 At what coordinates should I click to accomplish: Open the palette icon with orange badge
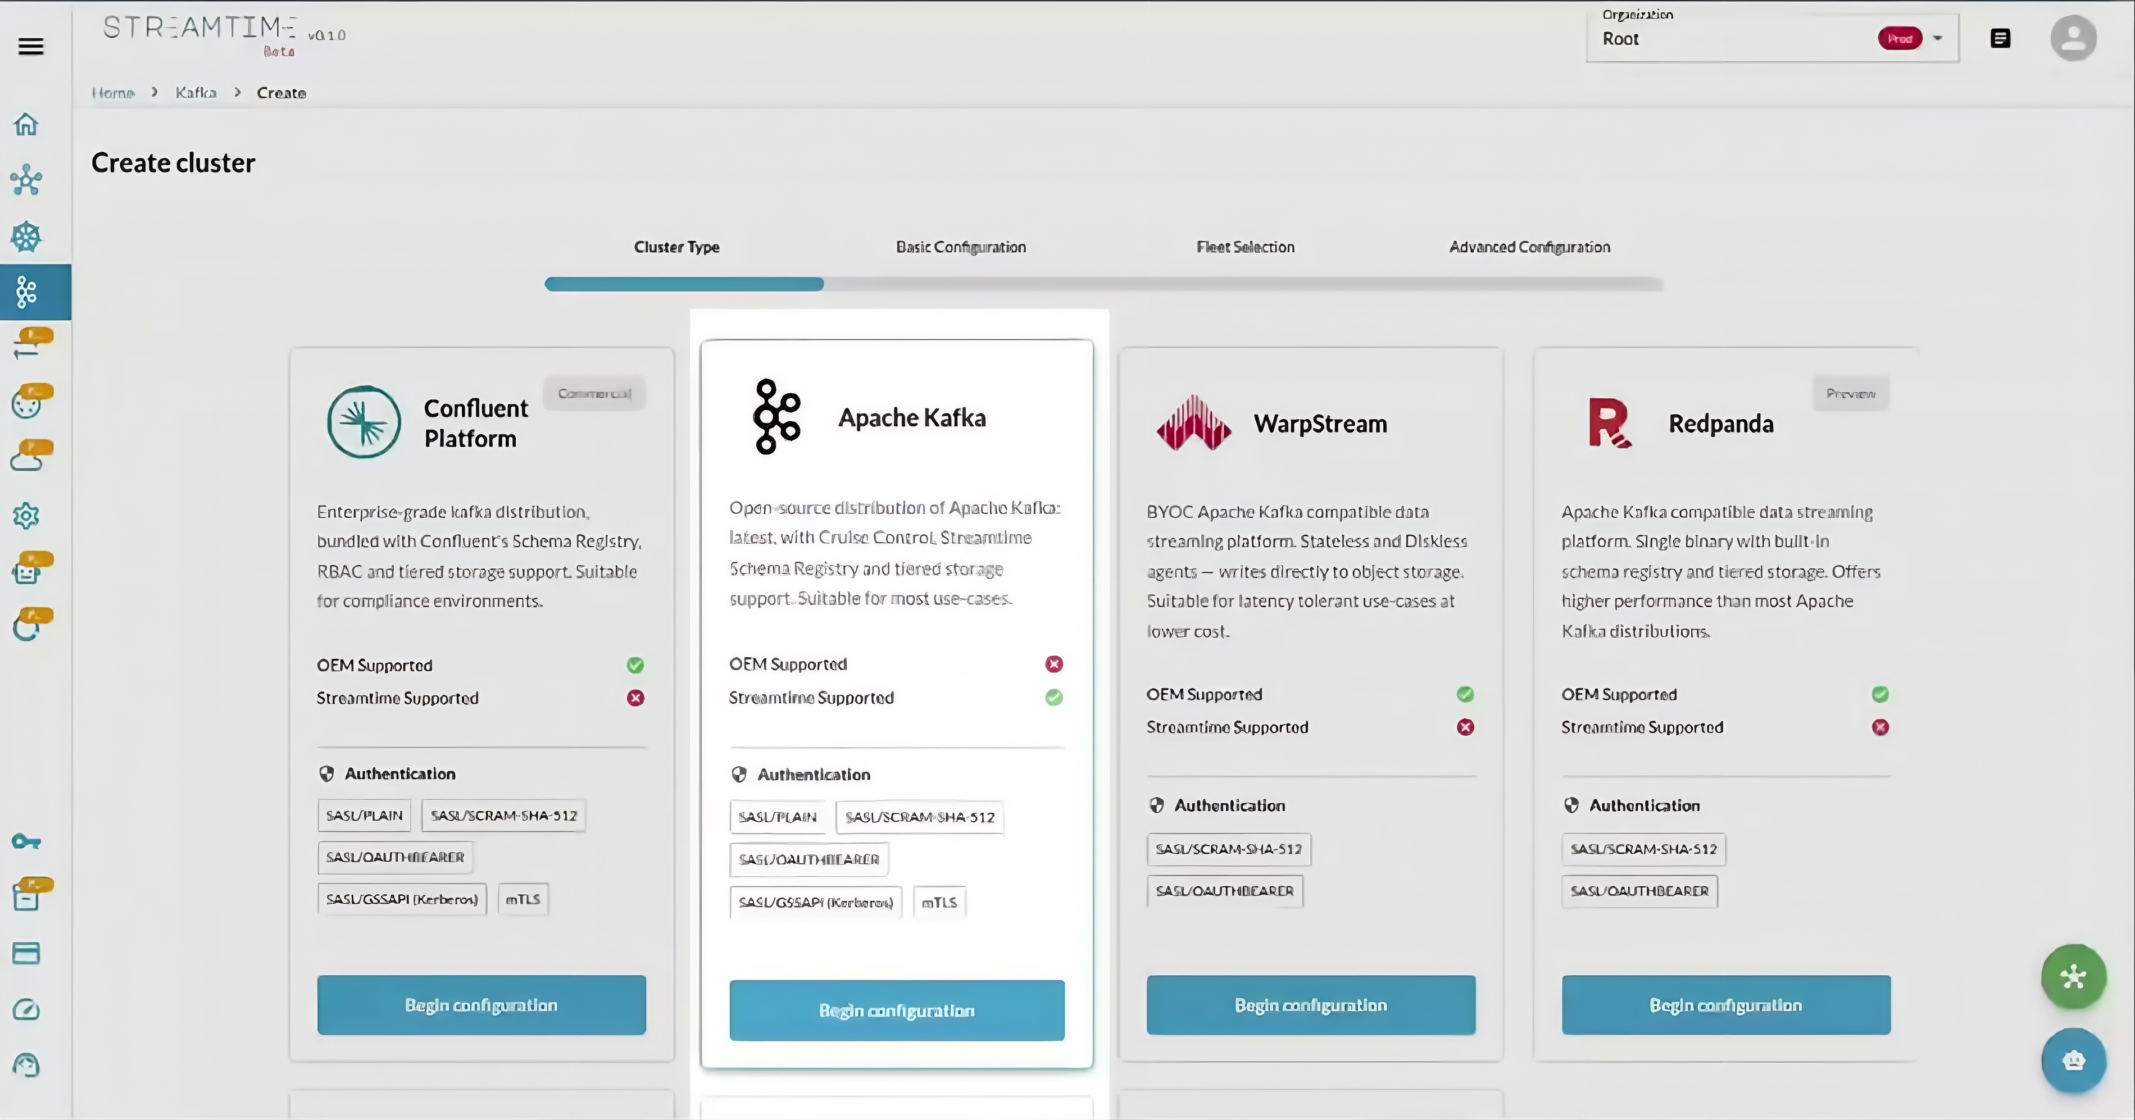(x=33, y=400)
